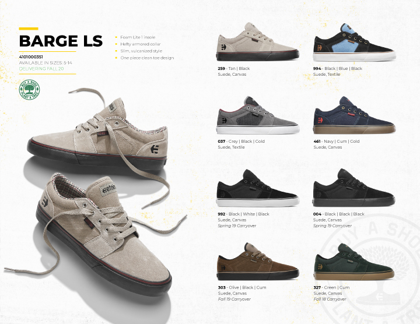This screenshot has width=420, height=324.
Task: Open the 303 Olive Black Gum shoe
Action: 258,262
